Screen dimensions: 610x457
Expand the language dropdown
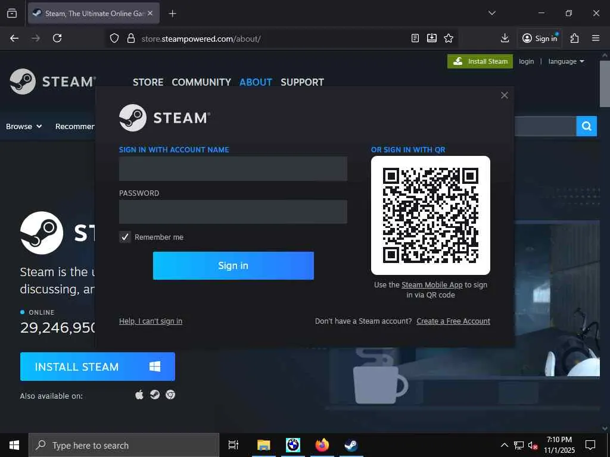coord(566,61)
